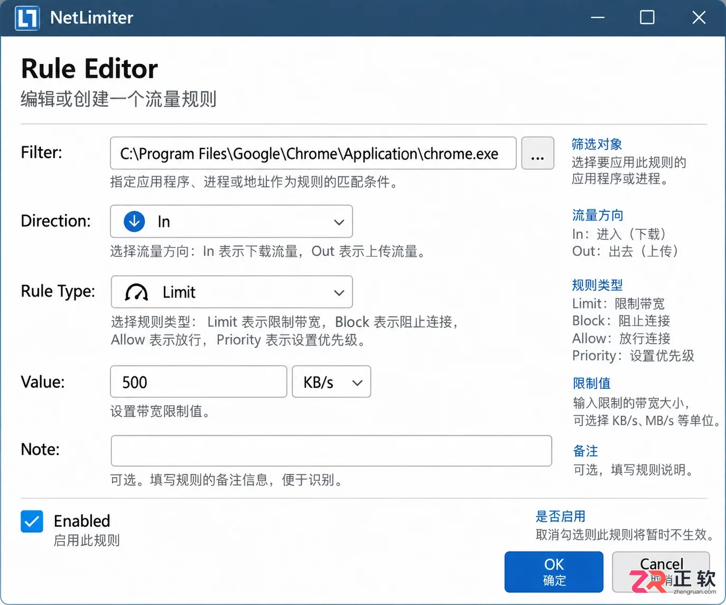
Task: Click the NetLimiter title bar text
Action: [91, 17]
